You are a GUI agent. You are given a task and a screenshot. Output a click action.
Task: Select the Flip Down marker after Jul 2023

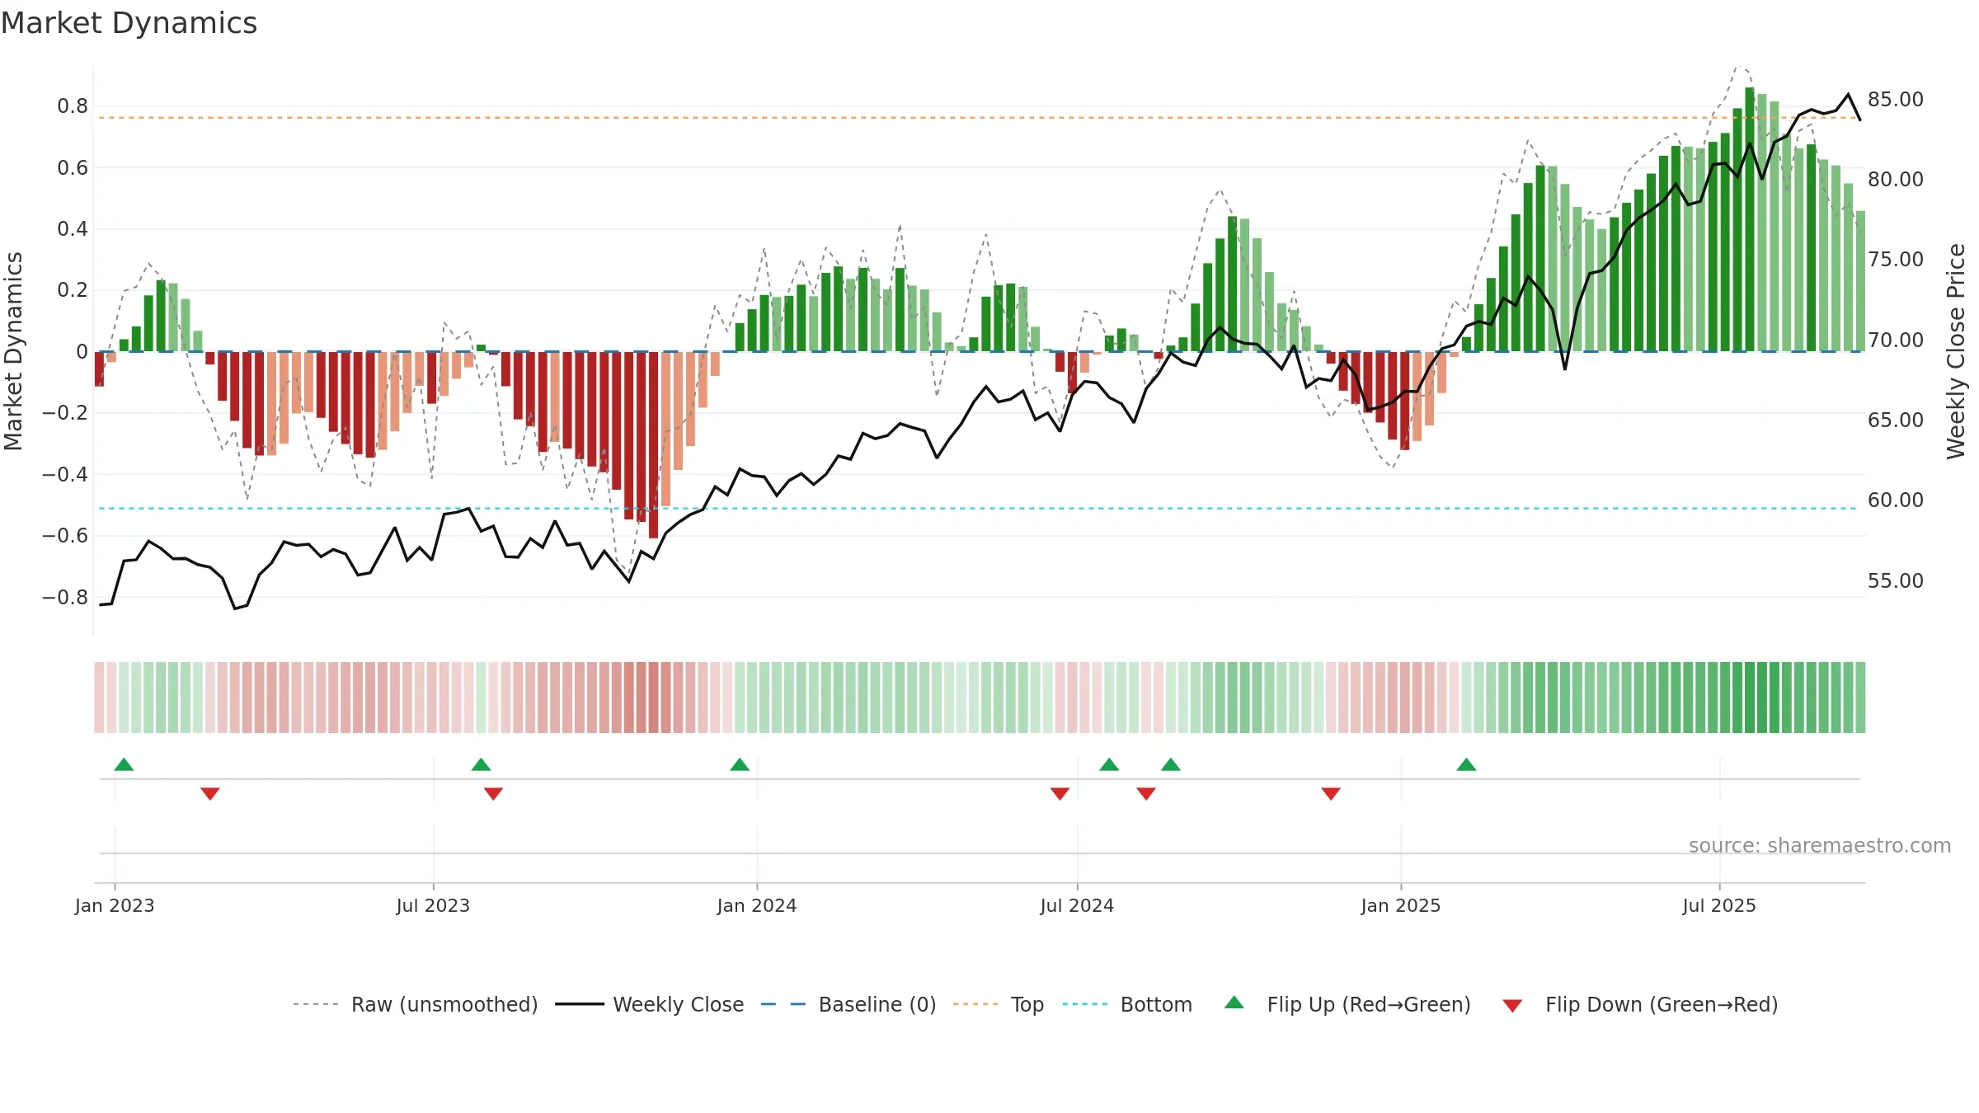[493, 793]
